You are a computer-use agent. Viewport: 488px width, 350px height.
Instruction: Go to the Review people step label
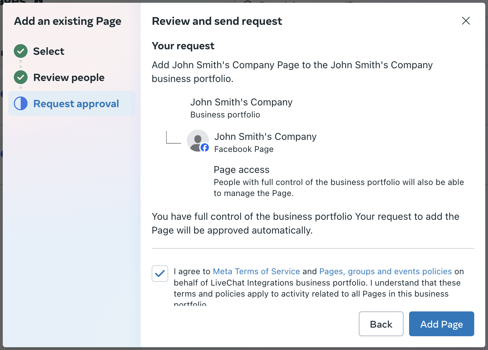(69, 78)
